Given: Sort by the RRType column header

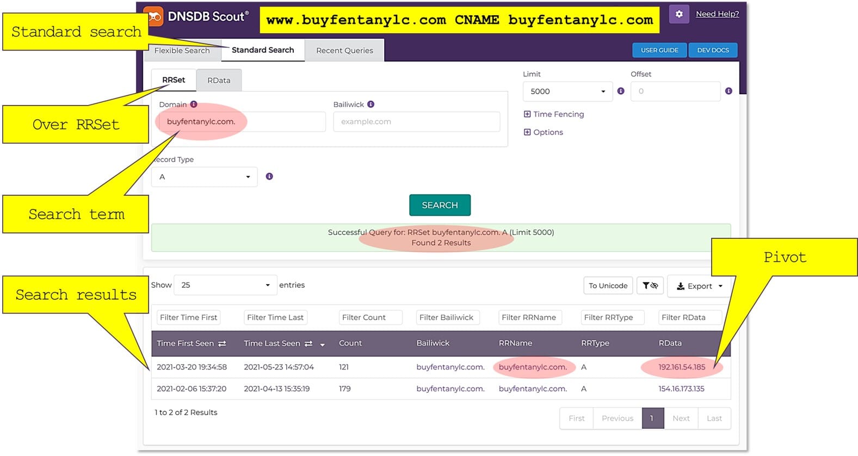Looking at the screenshot, I should tap(595, 343).
